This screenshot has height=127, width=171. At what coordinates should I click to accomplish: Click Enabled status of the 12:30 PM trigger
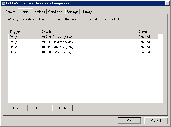(x=144, y=42)
